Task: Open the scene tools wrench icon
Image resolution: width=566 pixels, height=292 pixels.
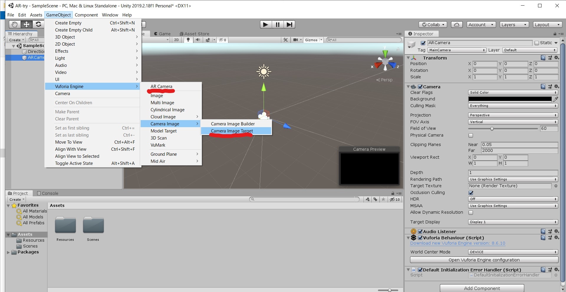Action: [285, 40]
